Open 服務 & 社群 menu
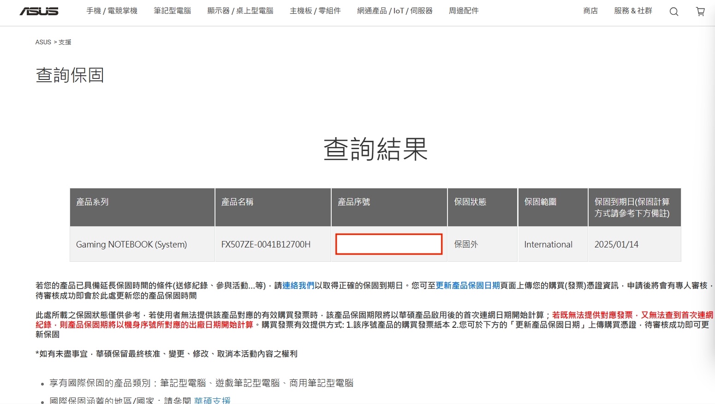The width and height of the screenshot is (715, 404). tap(633, 11)
